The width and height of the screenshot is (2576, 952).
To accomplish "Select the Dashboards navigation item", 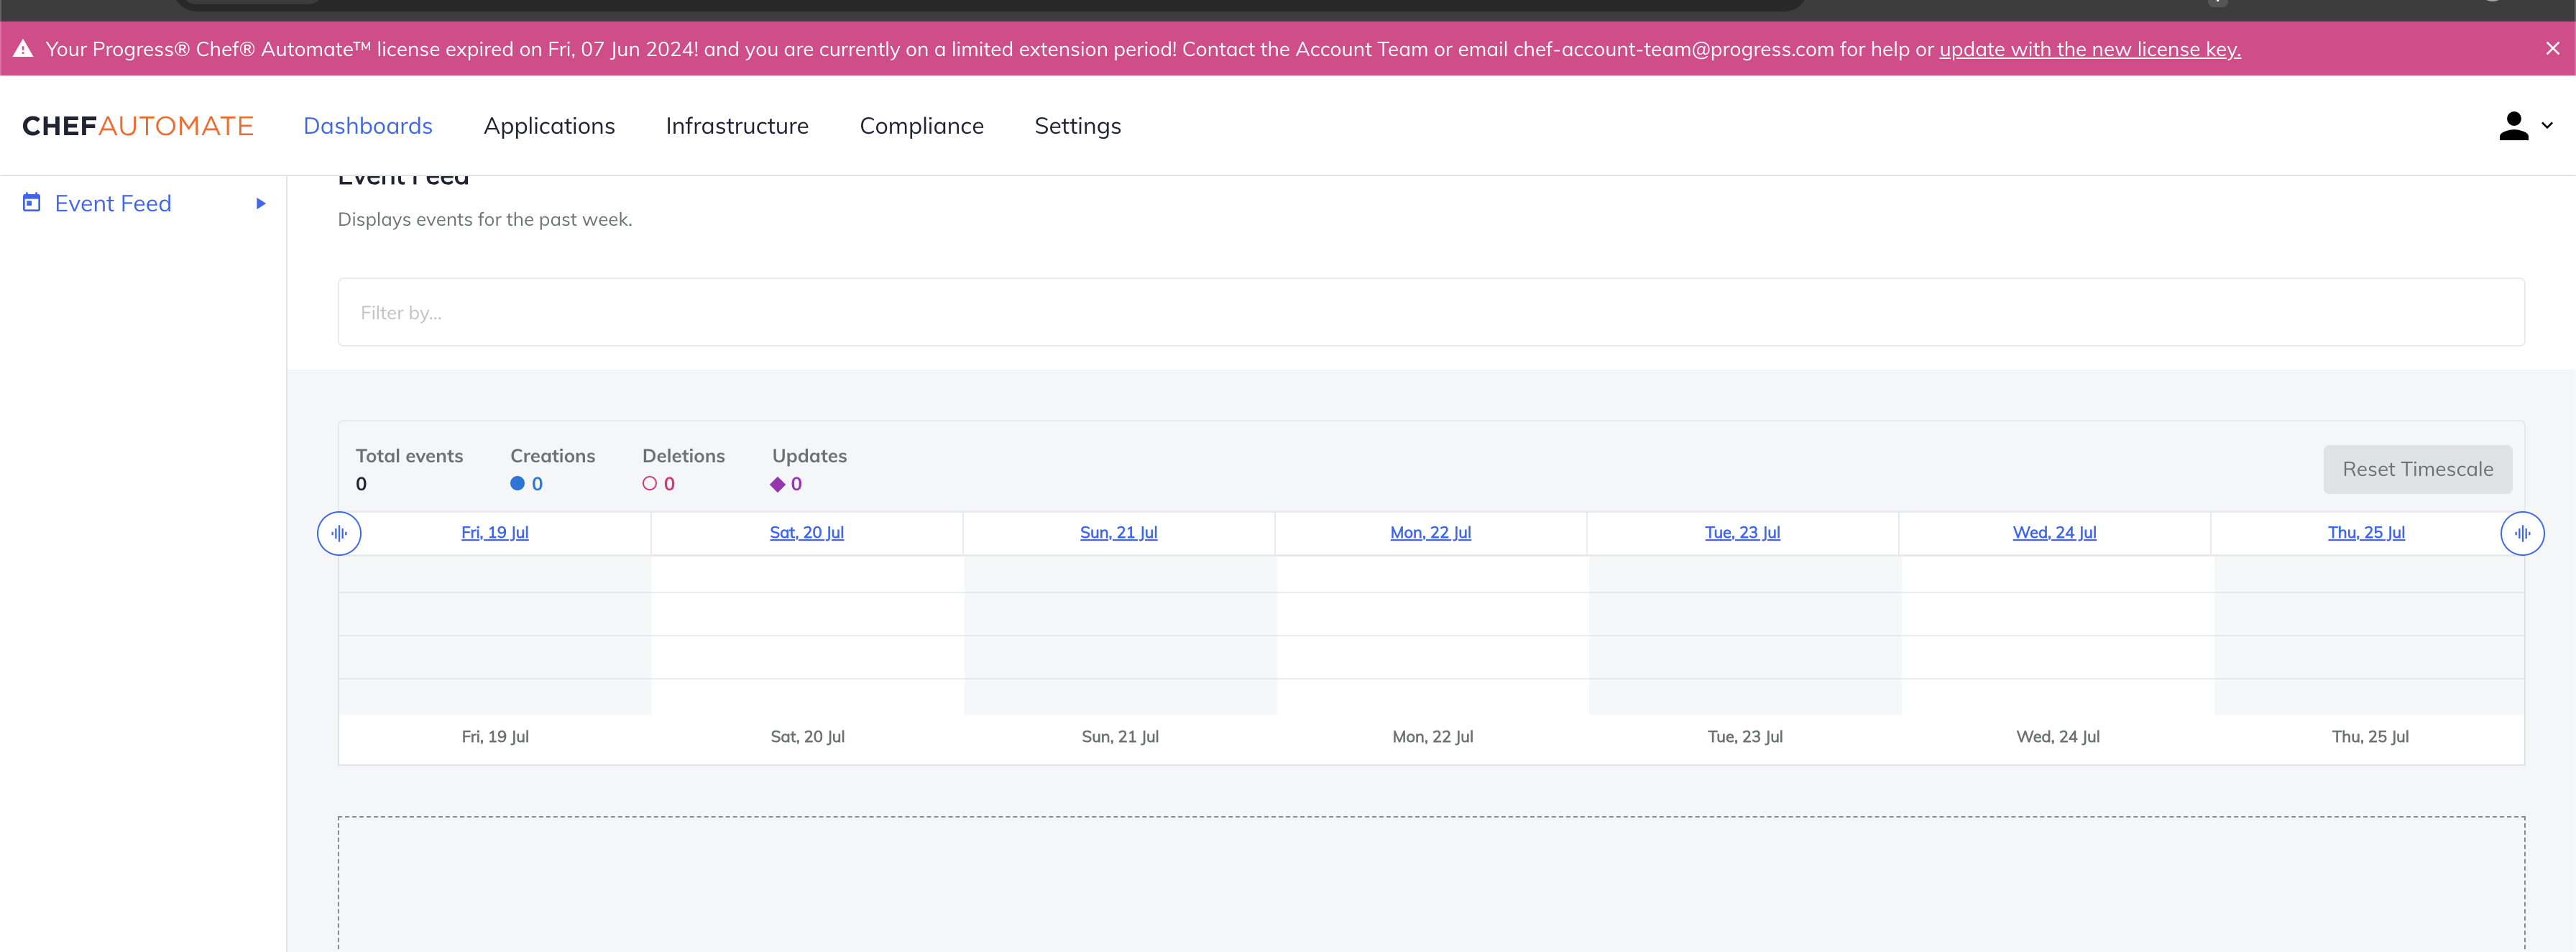I will (x=368, y=126).
